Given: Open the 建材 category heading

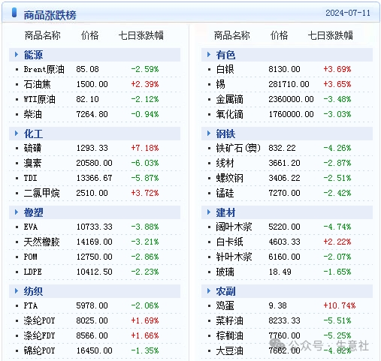Looking at the screenshot, I should click(225, 212).
